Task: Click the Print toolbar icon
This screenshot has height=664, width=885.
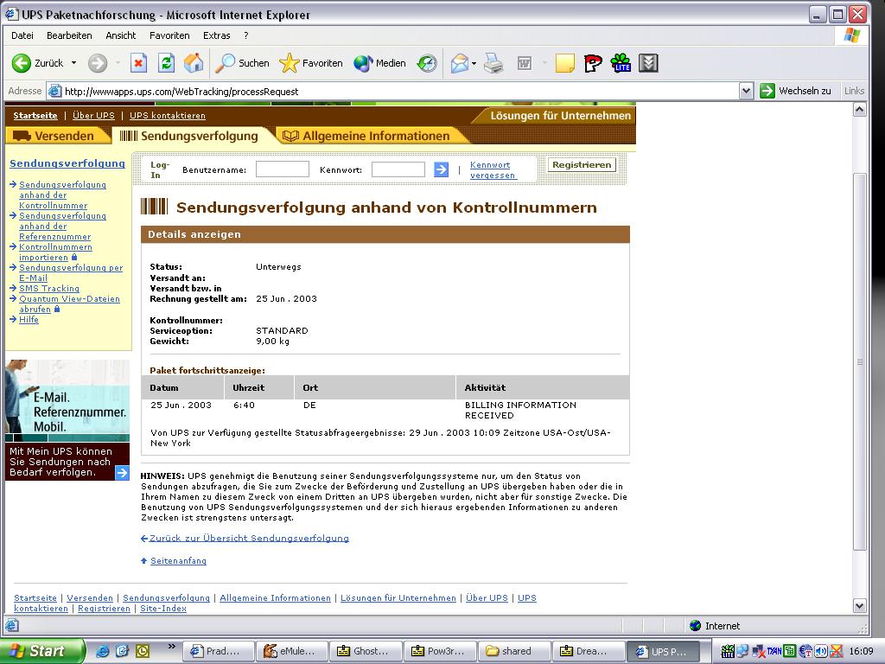Action: coord(493,63)
